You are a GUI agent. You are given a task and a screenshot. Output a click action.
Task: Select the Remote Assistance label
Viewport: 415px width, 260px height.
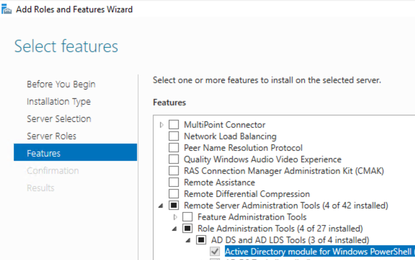coord(219,182)
